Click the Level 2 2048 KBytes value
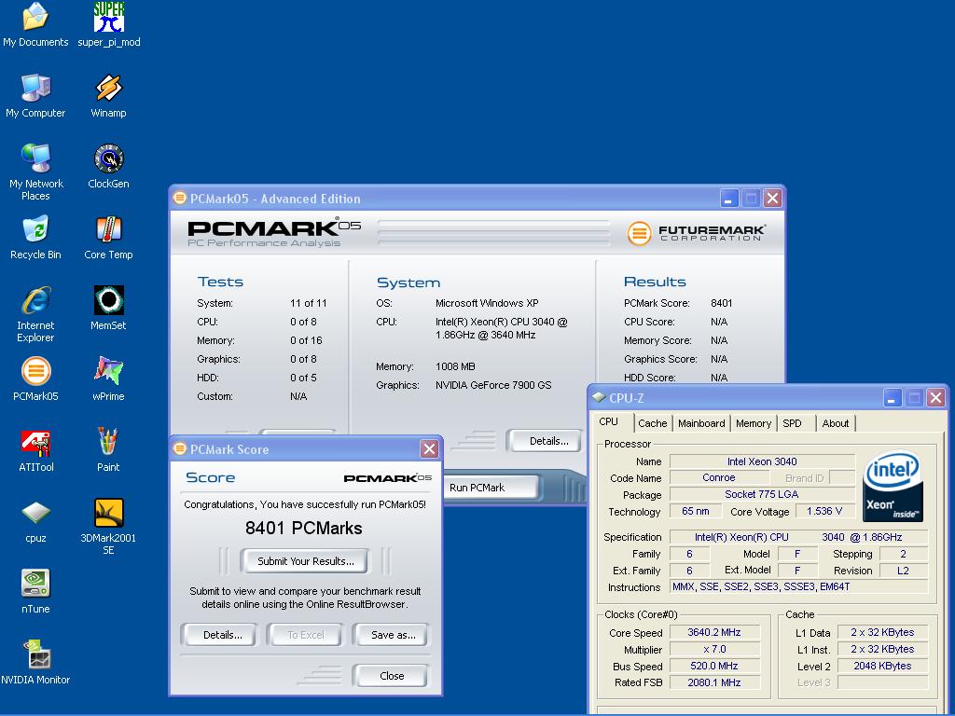Screen dimensions: 955x716 pyautogui.click(x=882, y=666)
